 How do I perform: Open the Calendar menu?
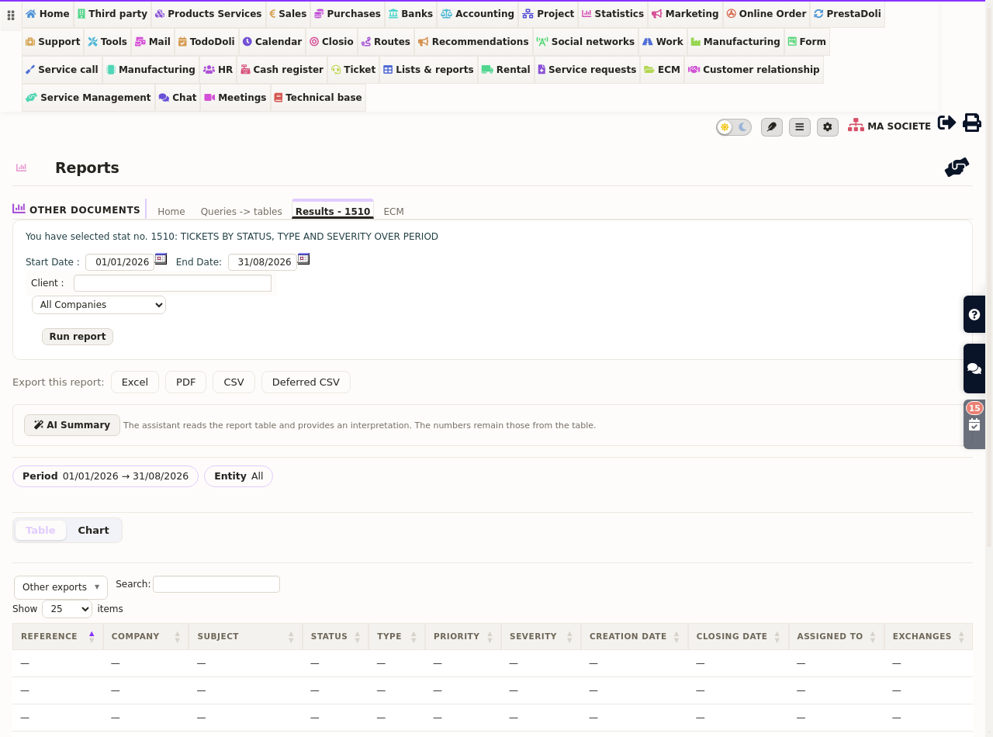[272, 42]
